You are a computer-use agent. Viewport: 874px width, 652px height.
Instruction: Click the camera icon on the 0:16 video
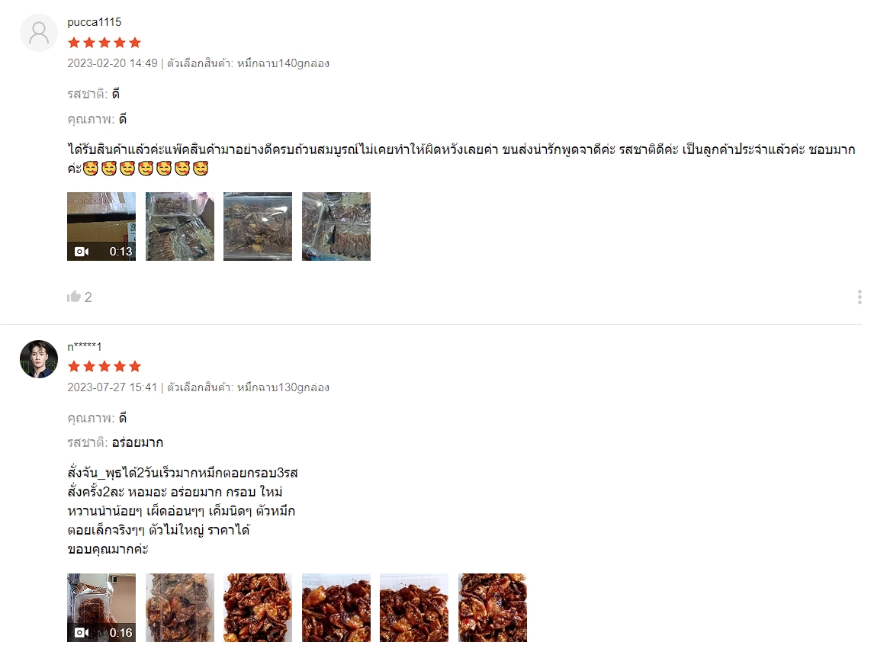(x=82, y=632)
